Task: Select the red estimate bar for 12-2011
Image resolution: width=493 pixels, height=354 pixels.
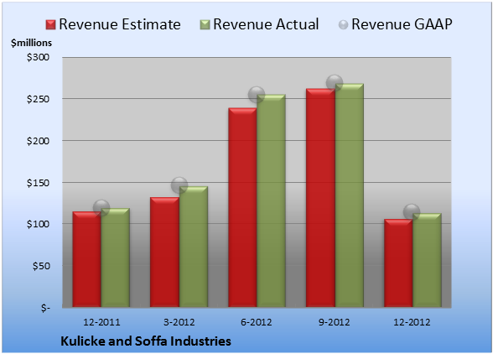Action: pyautogui.click(x=87, y=259)
